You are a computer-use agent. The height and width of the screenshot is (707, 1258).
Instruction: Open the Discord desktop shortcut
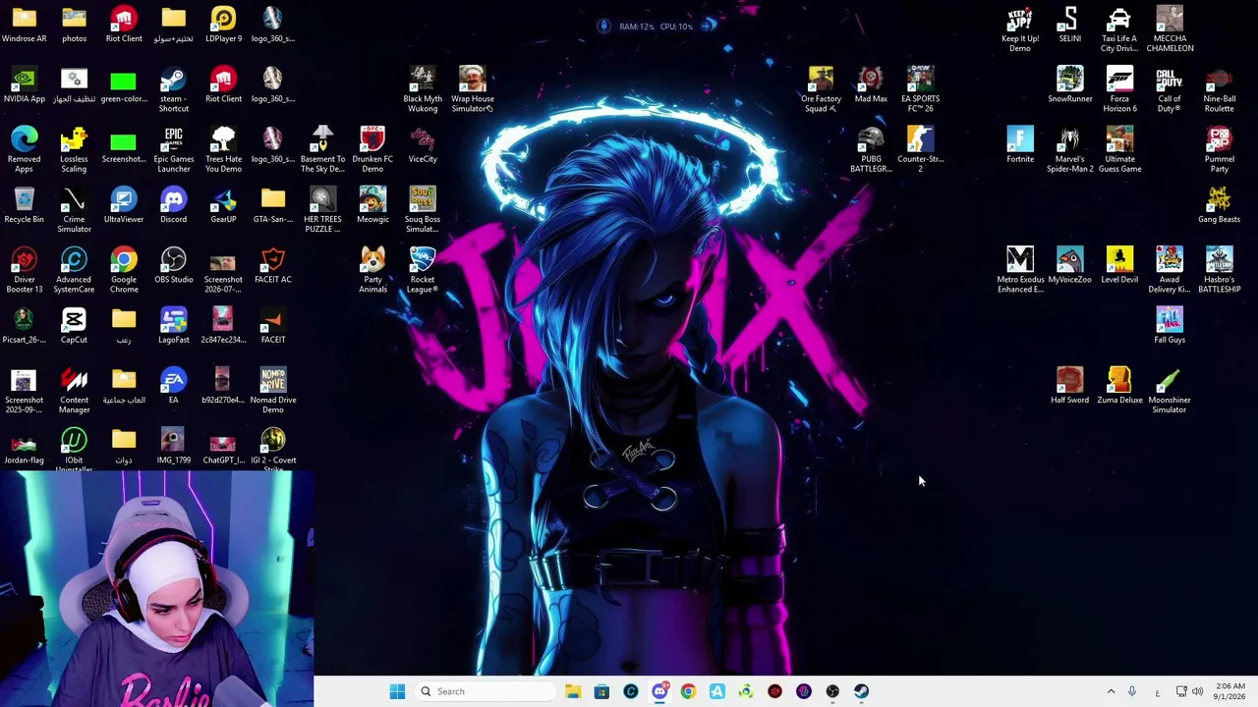pos(173,206)
